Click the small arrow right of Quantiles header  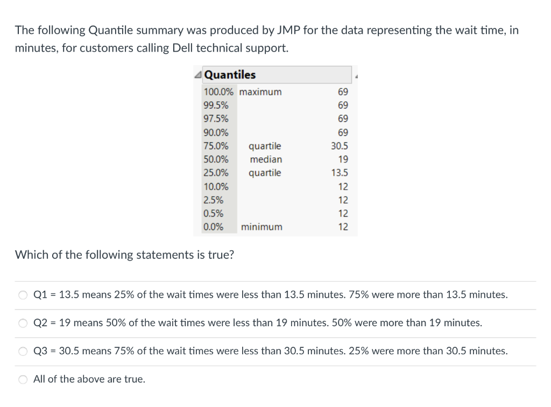click(x=355, y=75)
